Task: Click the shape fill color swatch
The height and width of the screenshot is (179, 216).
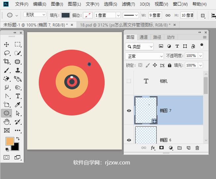Action: point(66,15)
